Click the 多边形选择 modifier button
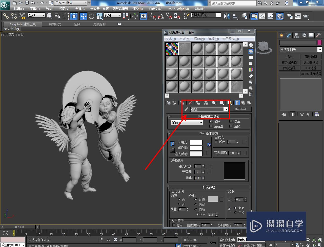The image size is (324, 247). [311, 62]
